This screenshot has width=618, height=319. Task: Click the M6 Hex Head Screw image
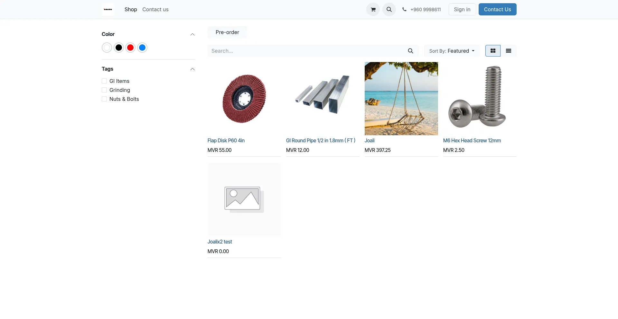(x=480, y=99)
